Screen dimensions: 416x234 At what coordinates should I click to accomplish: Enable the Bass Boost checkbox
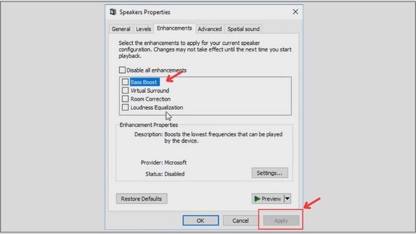click(125, 82)
